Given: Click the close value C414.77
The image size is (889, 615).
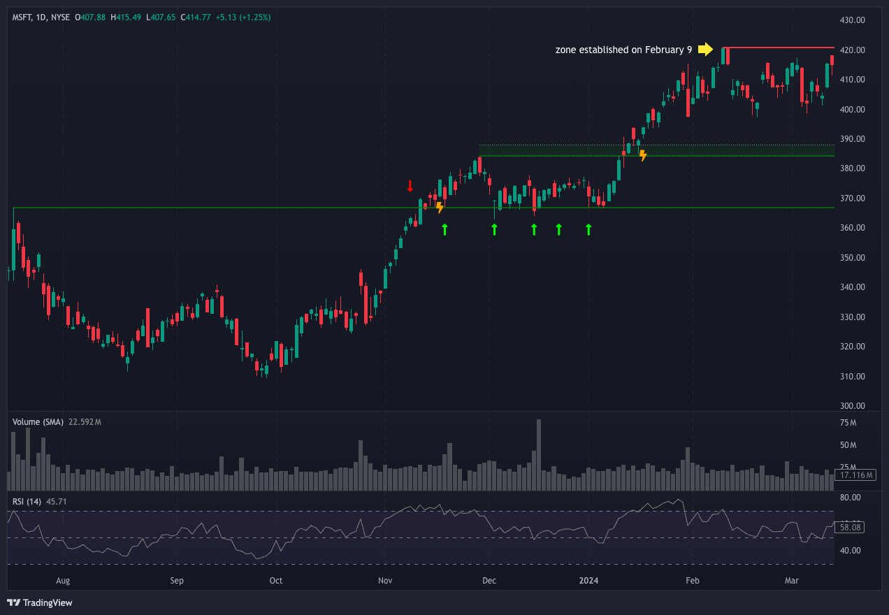Looking at the screenshot, I should pyautogui.click(x=196, y=17).
